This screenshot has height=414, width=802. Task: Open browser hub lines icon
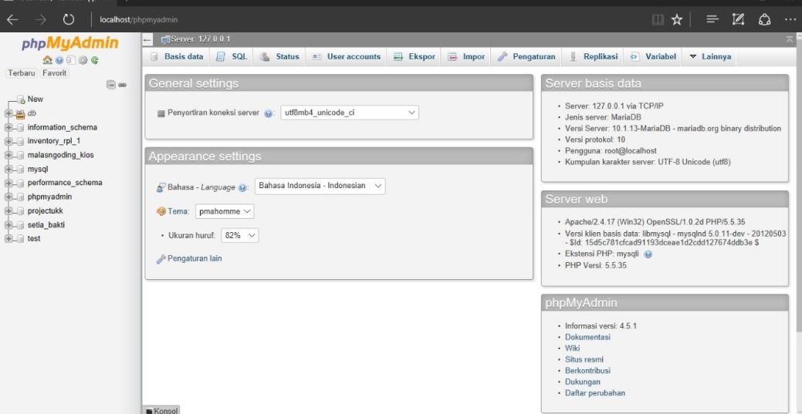pos(712,20)
